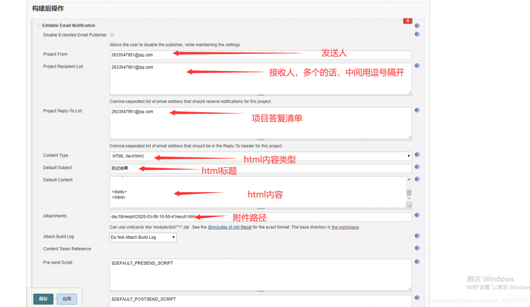Open help icon for Default Content
Image resolution: width=530 pixels, height=307 pixels.
(x=417, y=179)
